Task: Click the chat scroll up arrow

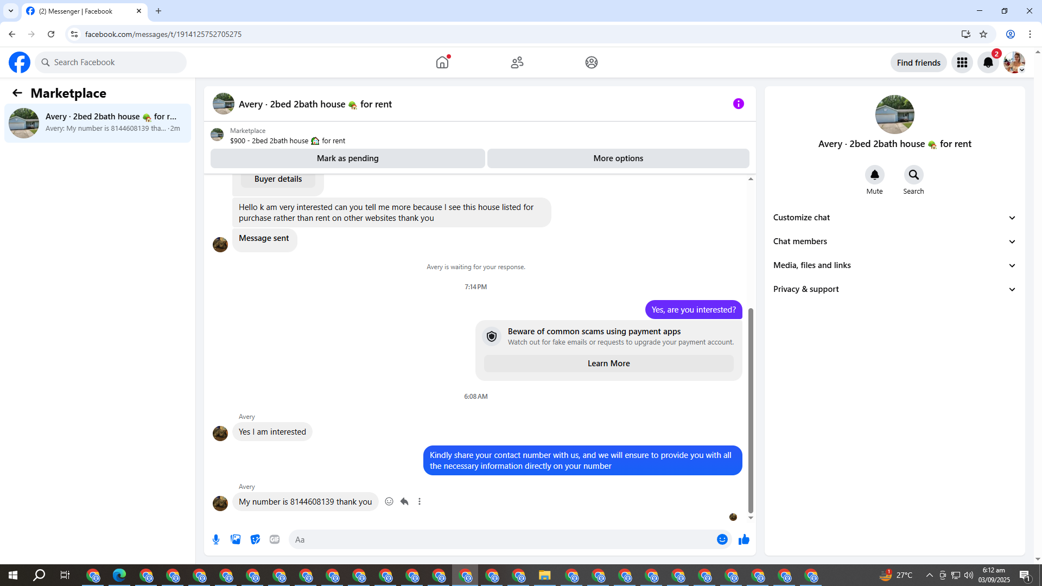Action: point(751,179)
